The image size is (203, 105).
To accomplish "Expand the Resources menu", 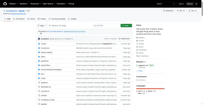I will [x=36, y=4].
